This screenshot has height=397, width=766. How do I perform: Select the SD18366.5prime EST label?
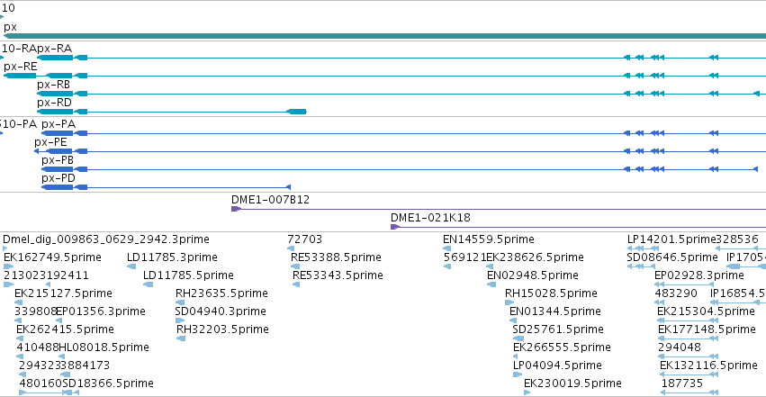tap(108, 383)
